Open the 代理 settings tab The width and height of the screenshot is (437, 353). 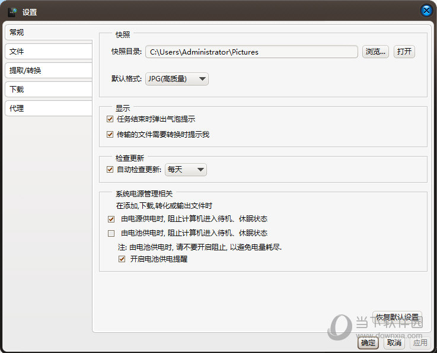tap(48, 108)
